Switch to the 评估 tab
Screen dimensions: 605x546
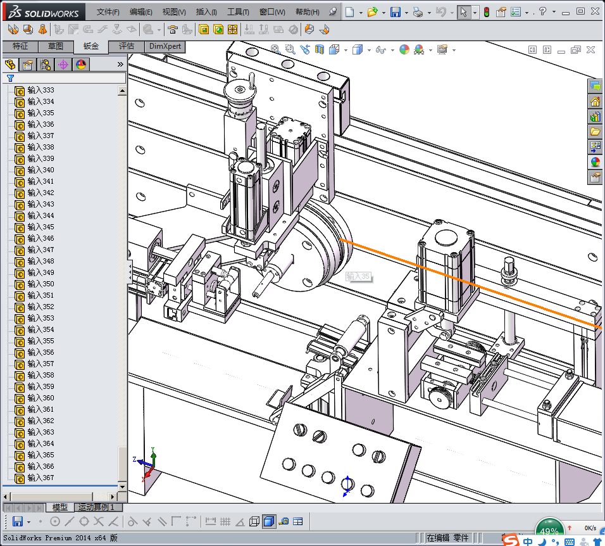[127, 46]
